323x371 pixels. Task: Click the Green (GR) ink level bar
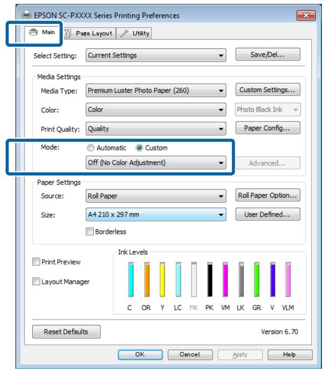pyautogui.click(x=256, y=279)
